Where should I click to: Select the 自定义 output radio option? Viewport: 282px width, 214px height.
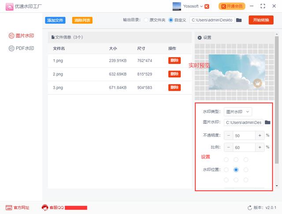tap(171, 20)
